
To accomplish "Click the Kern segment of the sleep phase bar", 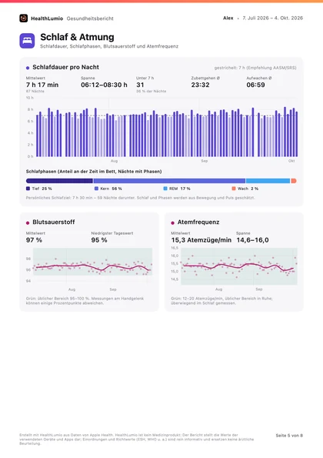I will [x=169, y=181].
